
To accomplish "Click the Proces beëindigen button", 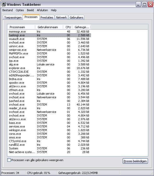I will click(x=135, y=161).
